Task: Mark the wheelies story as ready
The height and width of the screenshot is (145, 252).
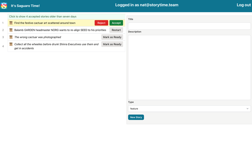Action: pos(112,44)
